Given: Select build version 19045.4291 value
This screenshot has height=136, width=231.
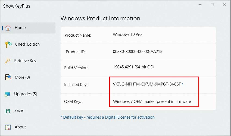Looking at the screenshot, I should [x=133, y=67].
